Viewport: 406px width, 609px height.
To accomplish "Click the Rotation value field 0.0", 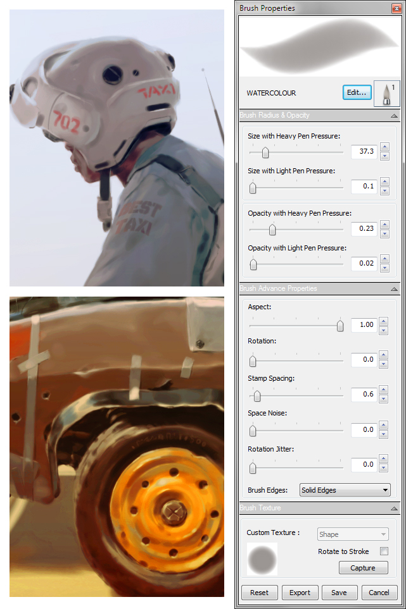I will pyautogui.click(x=364, y=360).
